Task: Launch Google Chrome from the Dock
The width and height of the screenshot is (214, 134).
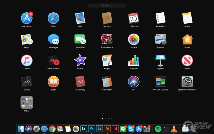Action: (x=52, y=129)
